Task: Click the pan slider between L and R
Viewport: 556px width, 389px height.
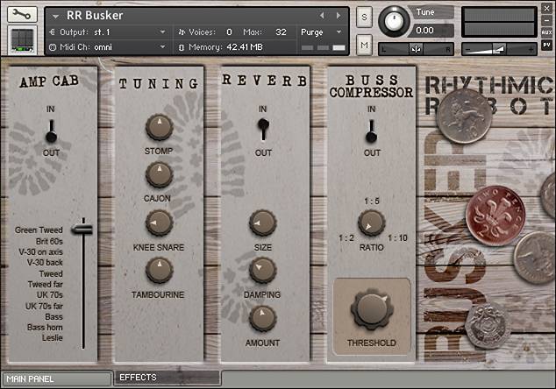Action: [417, 49]
